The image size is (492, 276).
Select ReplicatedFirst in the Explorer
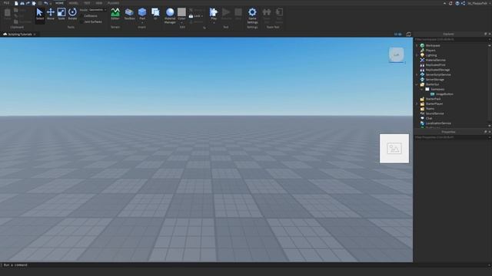(435, 64)
